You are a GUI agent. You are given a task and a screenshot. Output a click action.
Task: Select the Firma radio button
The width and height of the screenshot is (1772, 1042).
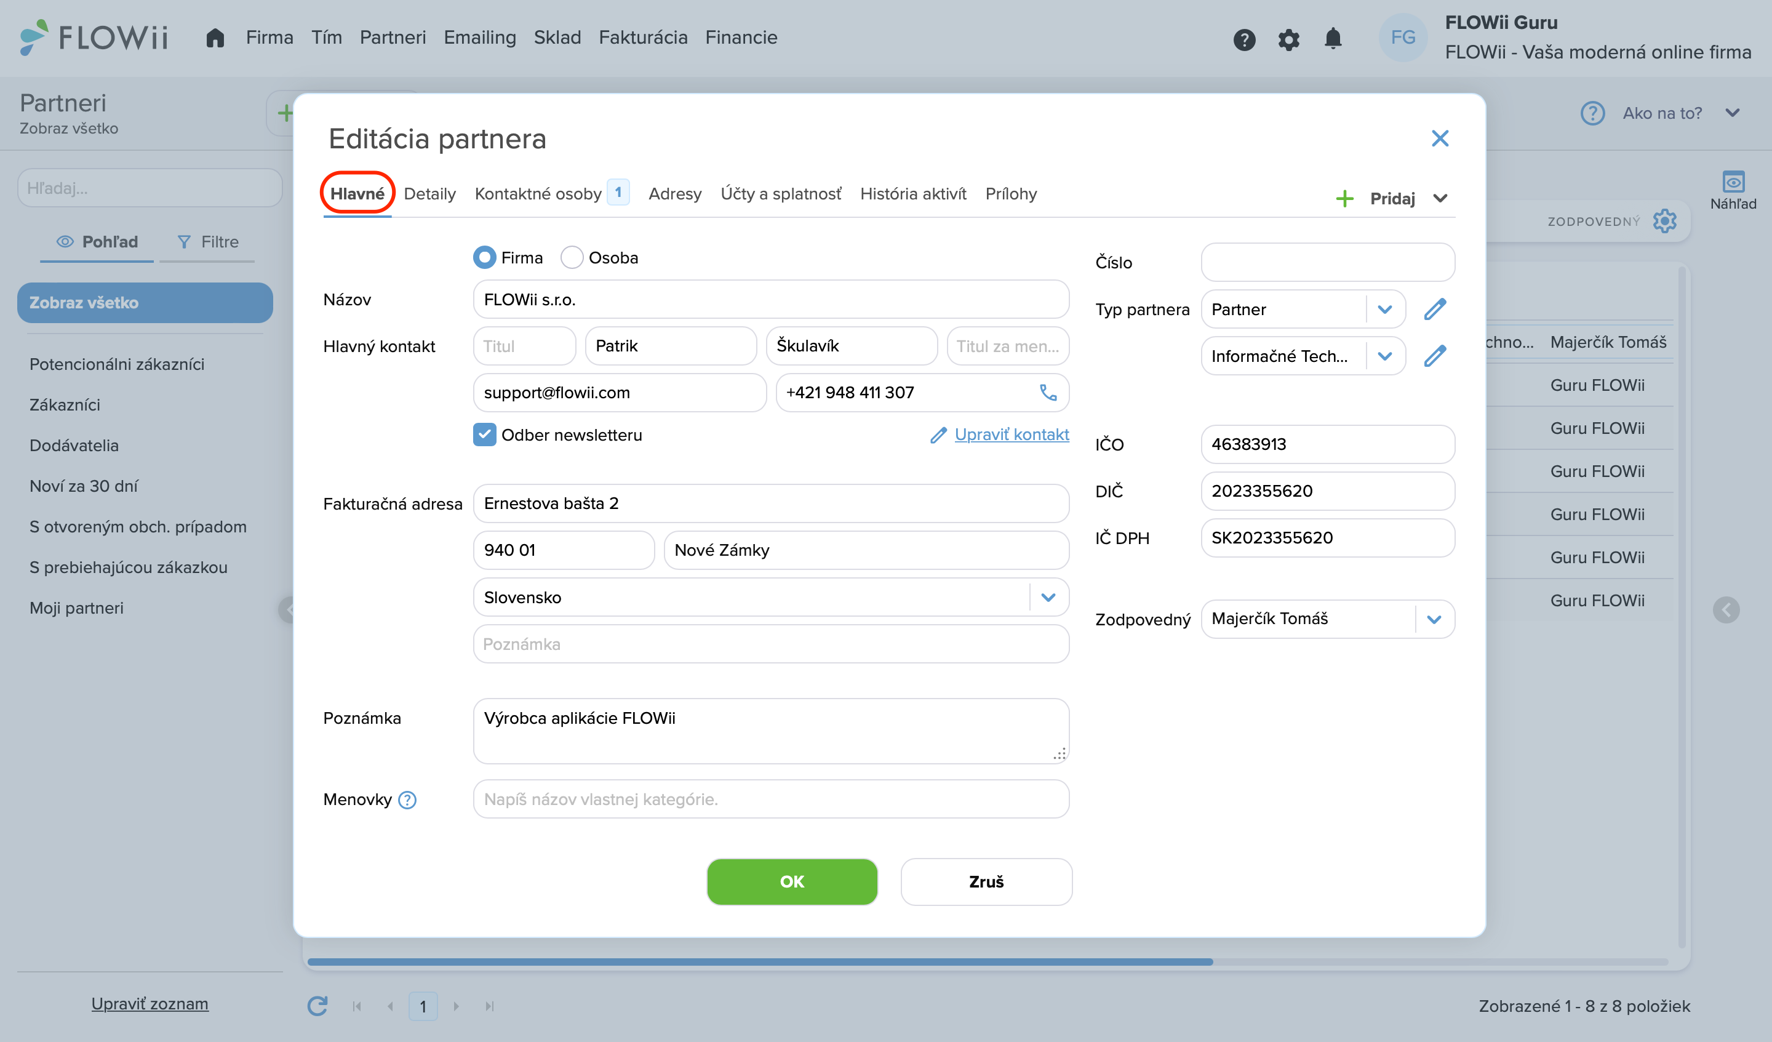coord(484,257)
